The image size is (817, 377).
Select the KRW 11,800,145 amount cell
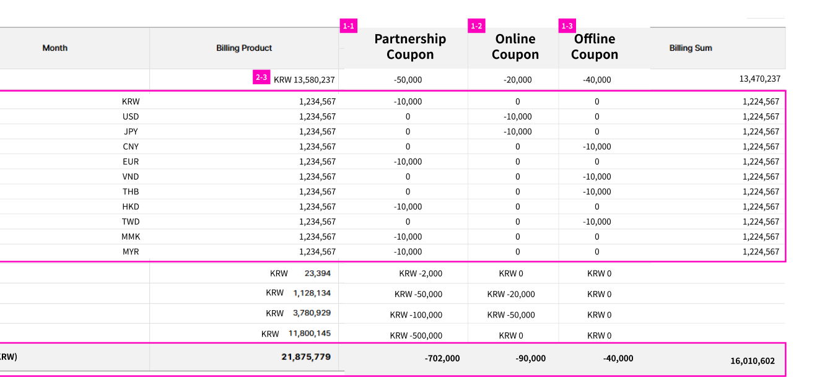296,334
